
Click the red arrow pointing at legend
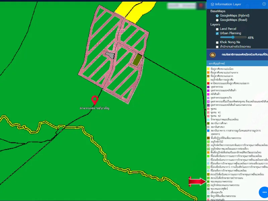tap(196, 182)
